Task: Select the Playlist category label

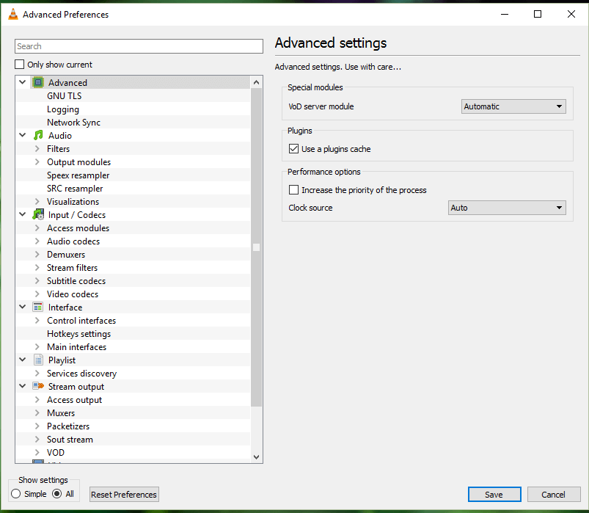Action: coord(62,360)
